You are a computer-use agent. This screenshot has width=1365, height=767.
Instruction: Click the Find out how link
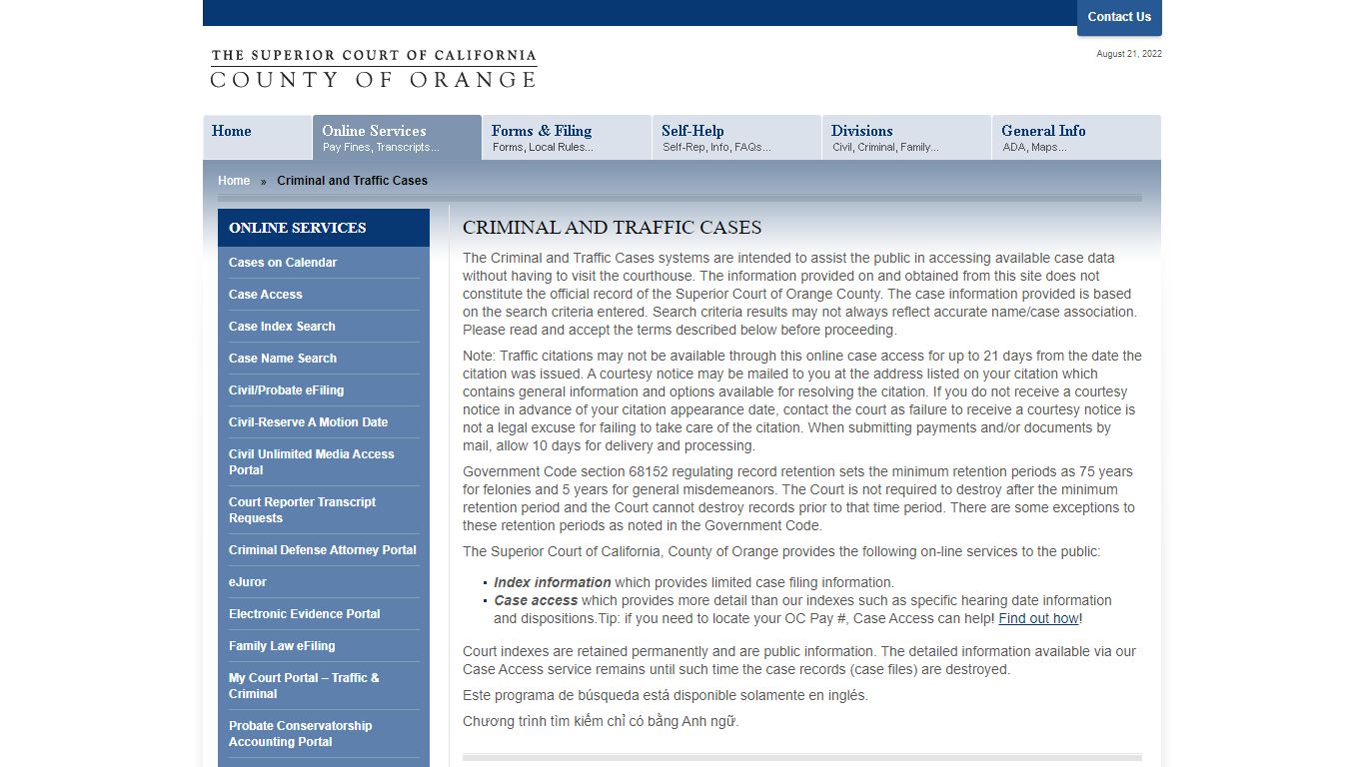(1037, 618)
